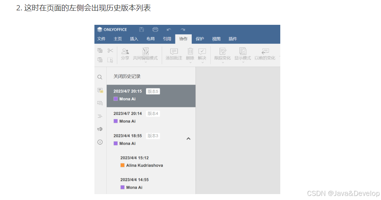Switch to the 视图 tab
This screenshot has width=381, height=200.
click(216, 39)
